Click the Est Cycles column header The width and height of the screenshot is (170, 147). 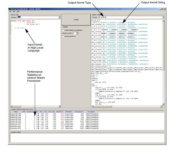pyautogui.click(x=52, y=112)
